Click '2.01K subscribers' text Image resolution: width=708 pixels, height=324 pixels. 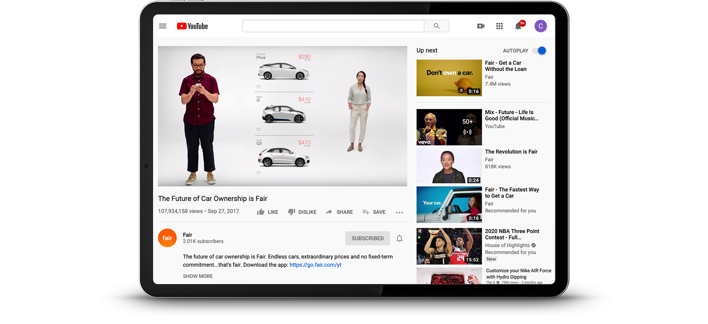tap(203, 241)
